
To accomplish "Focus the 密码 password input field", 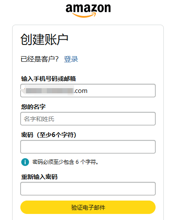I will [x=88, y=147].
